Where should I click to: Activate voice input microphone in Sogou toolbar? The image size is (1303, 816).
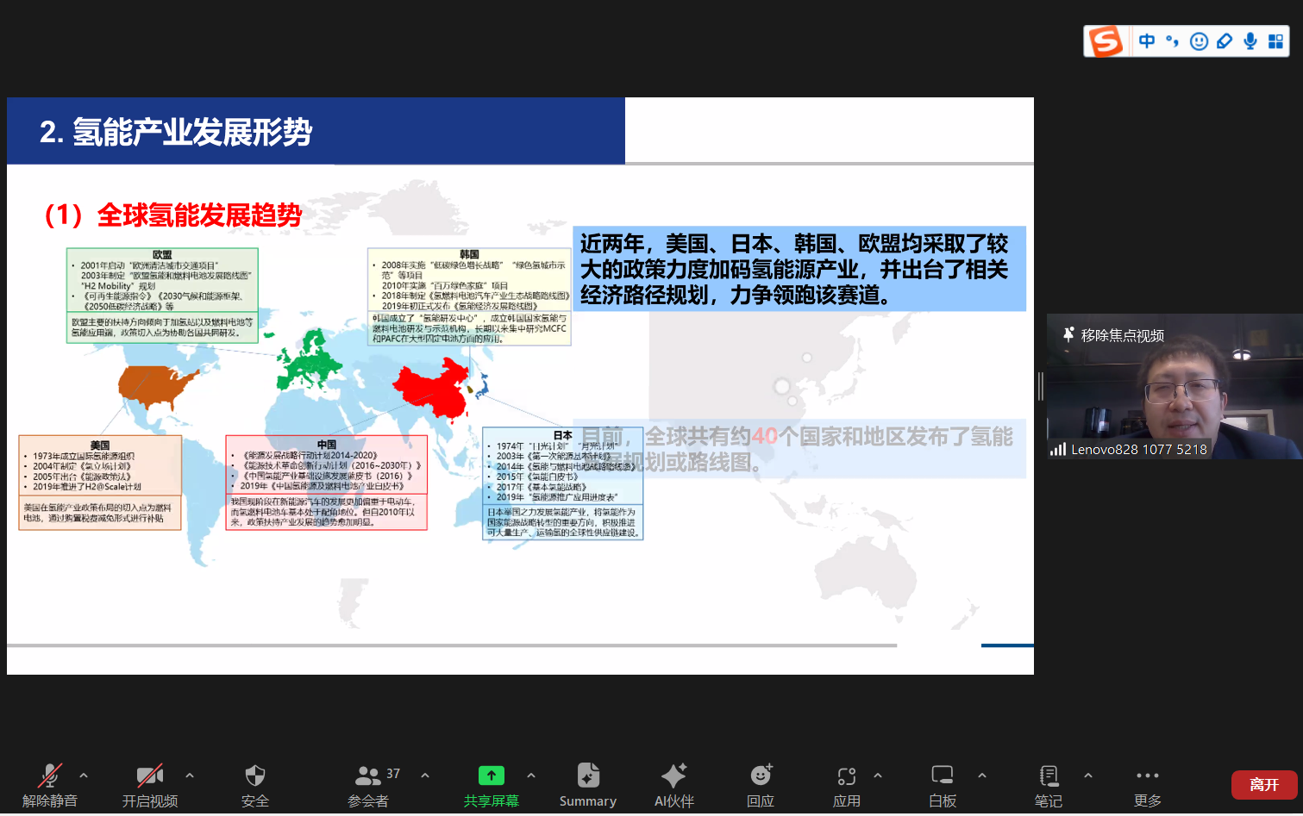pos(1250,41)
